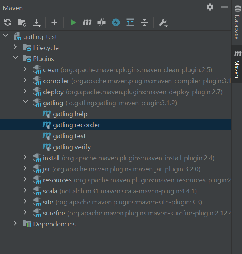242x254 pixels.
Task: Click the gatling:help goal icon
Action: (x=47, y=114)
